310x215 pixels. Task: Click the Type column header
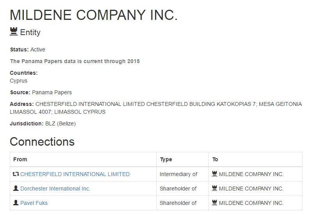tap(166, 159)
